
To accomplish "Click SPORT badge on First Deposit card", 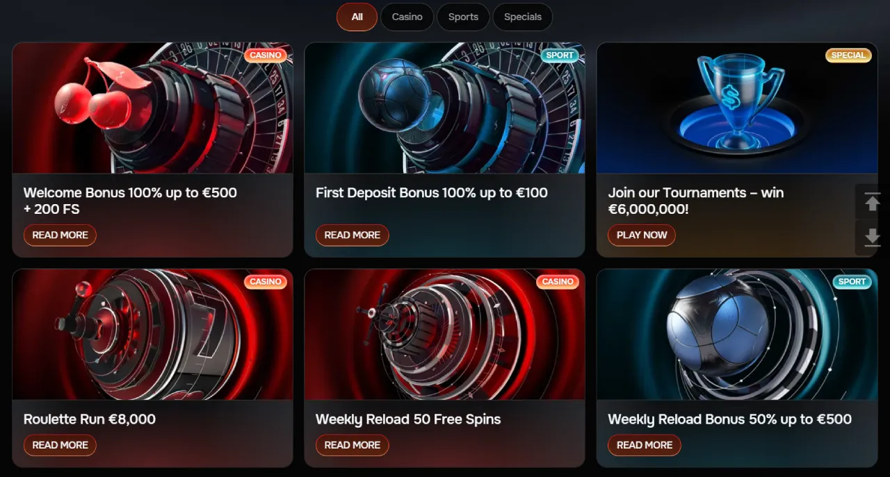I will click(x=560, y=56).
